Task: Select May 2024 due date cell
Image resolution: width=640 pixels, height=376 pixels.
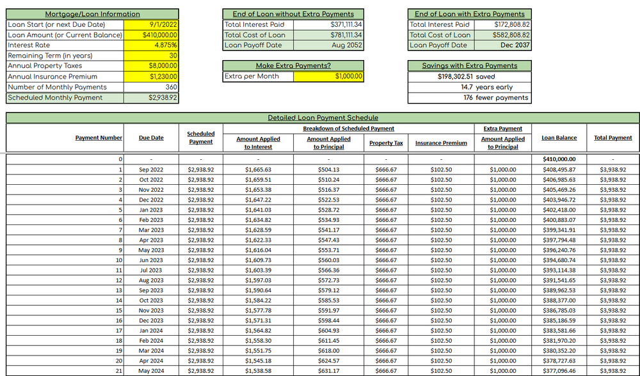Action: pyautogui.click(x=151, y=371)
